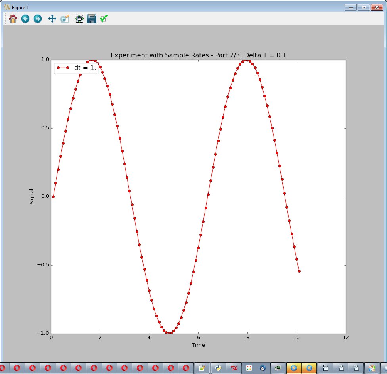Go forward to the next view
The image size is (387, 374).
pyautogui.click(x=38, y=19)
